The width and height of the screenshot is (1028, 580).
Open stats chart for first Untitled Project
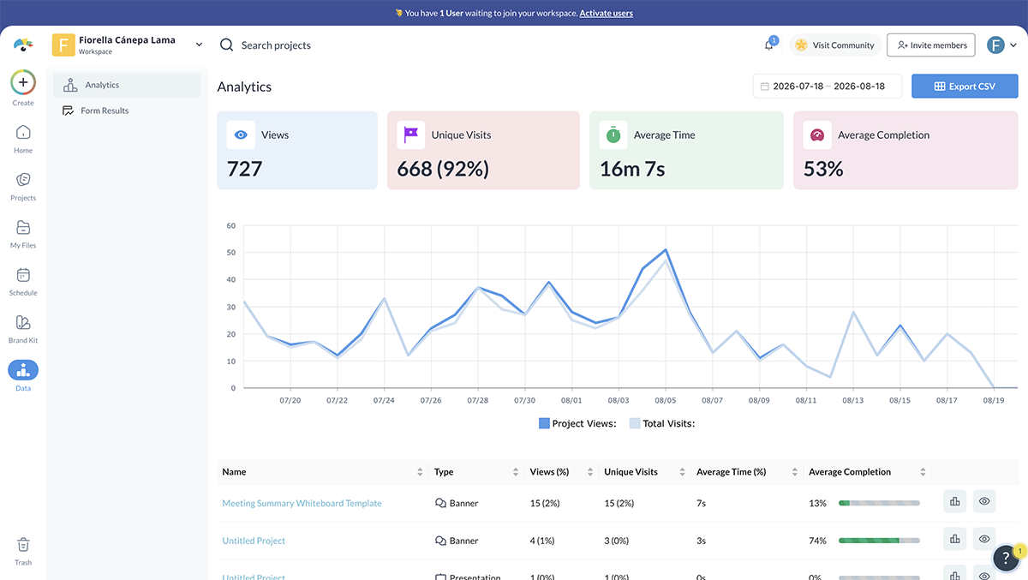955,539
